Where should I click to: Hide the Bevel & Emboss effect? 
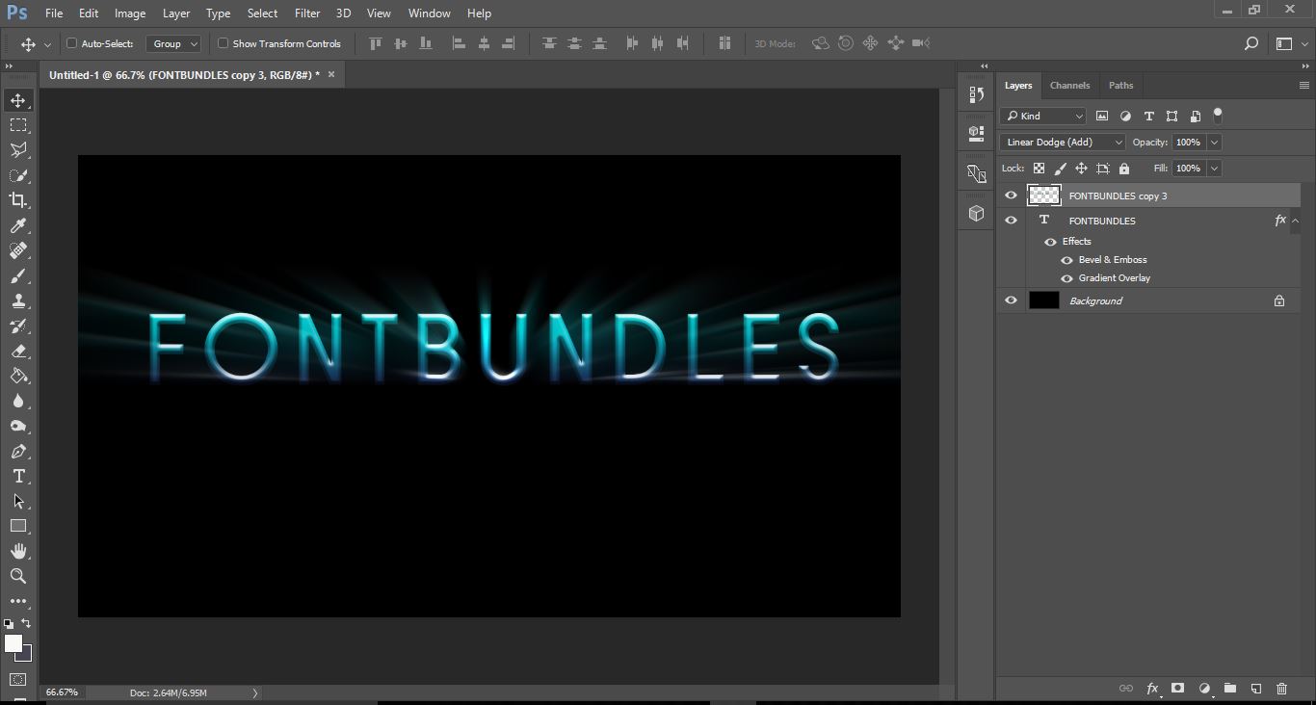click(x=1066, y=260)
